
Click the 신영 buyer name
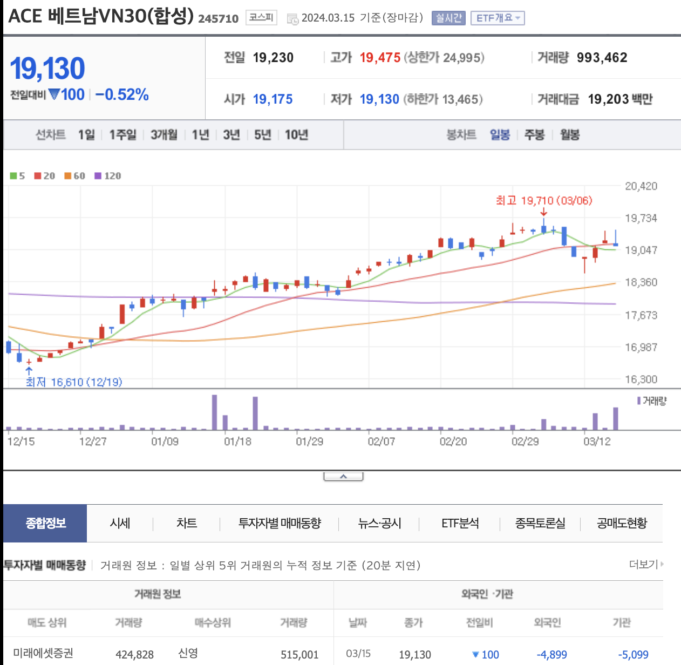click(x=188, y=653)
